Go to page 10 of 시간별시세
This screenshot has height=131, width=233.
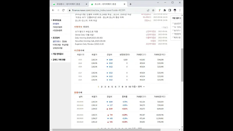pyautogui.click(x=129, y=87)
